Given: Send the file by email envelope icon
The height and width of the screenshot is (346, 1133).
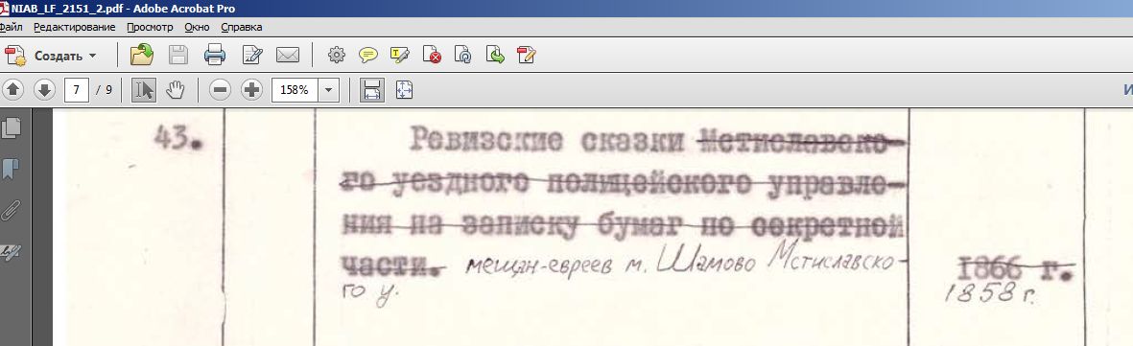Looking at the screenshot, I should [x=288, y=55].
